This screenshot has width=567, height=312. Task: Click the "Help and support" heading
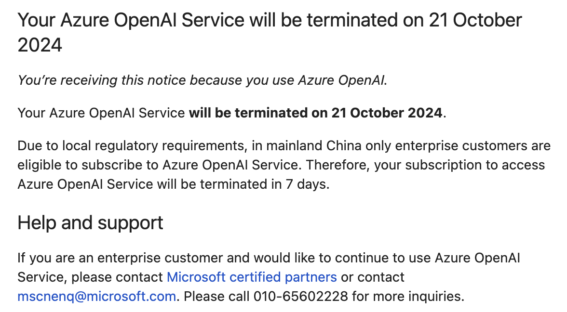pyautogui.click(x=90, y=223)
